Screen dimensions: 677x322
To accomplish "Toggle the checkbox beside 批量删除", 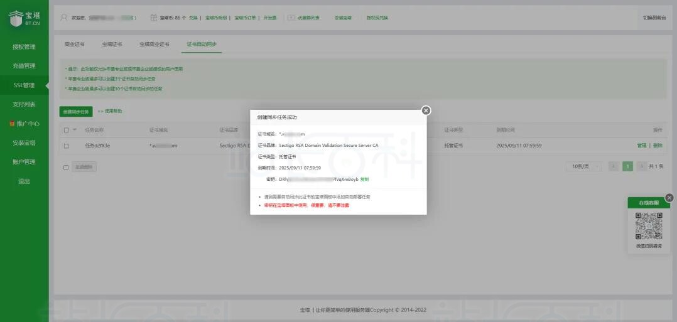I will click(66, 168).
